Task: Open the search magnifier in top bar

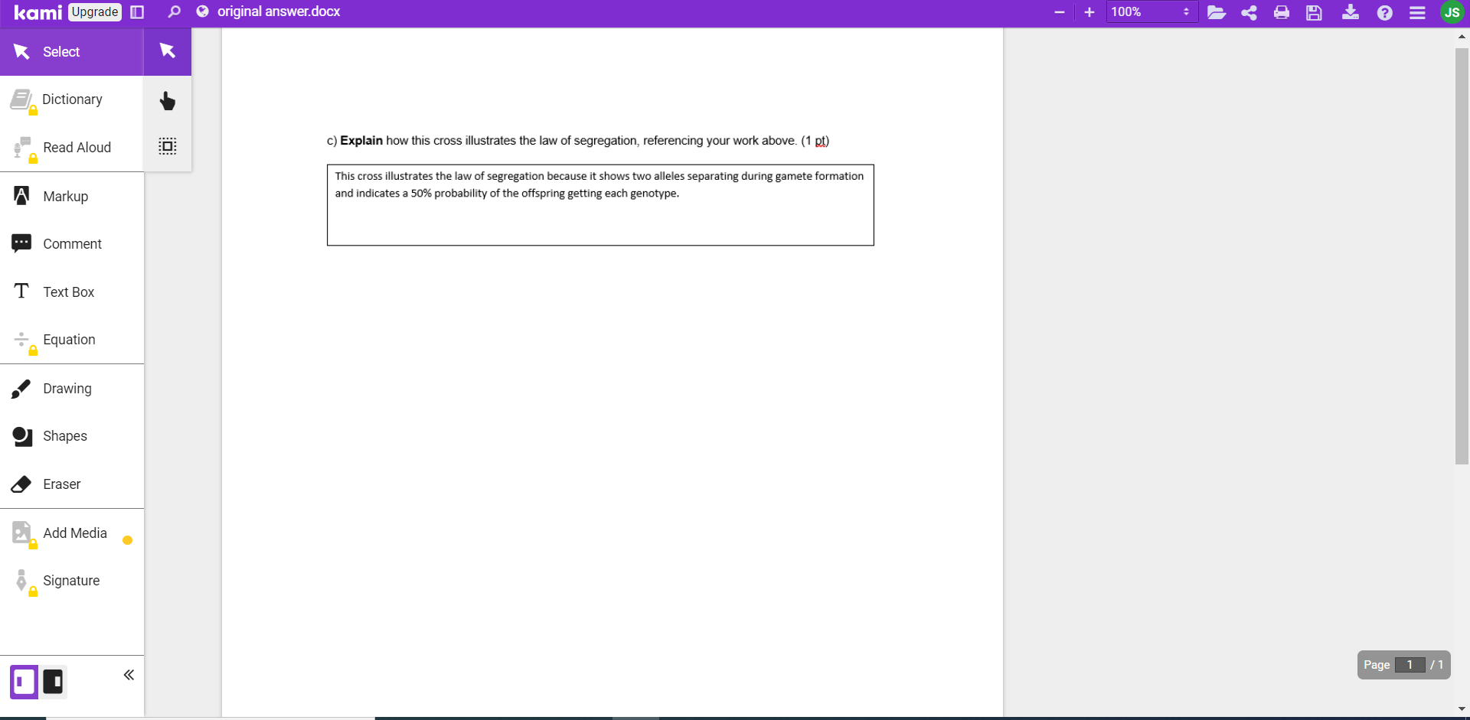Action: click(x=175, y=12)
